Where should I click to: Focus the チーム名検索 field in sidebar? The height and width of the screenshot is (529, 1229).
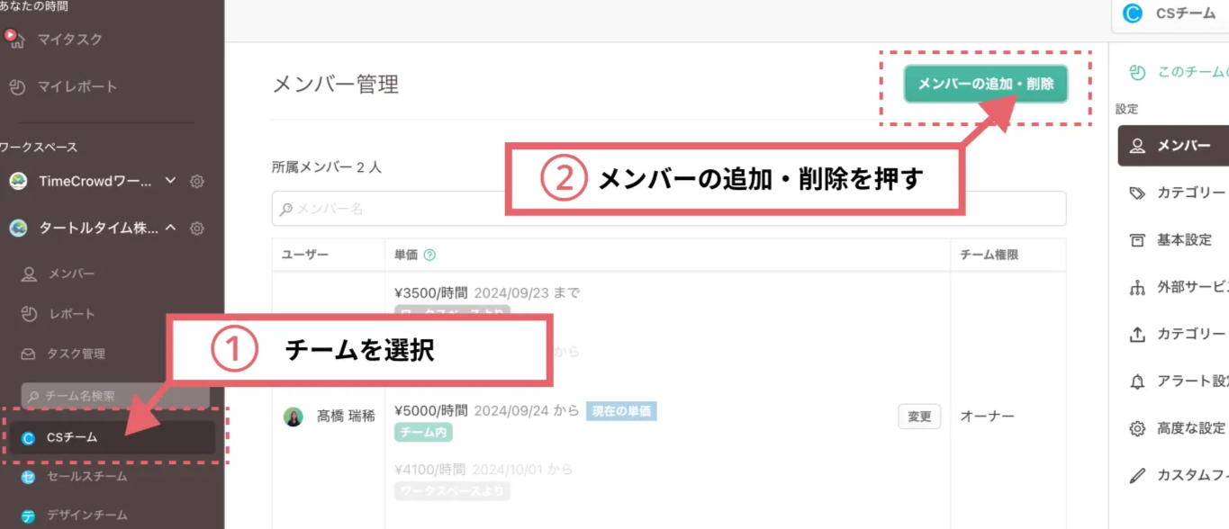[115, 396]
